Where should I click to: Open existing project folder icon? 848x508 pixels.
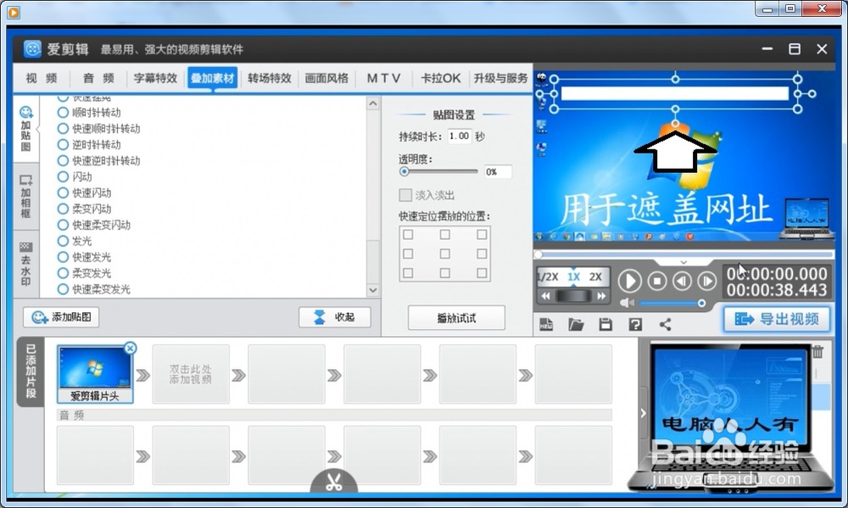tap(576, 325)
